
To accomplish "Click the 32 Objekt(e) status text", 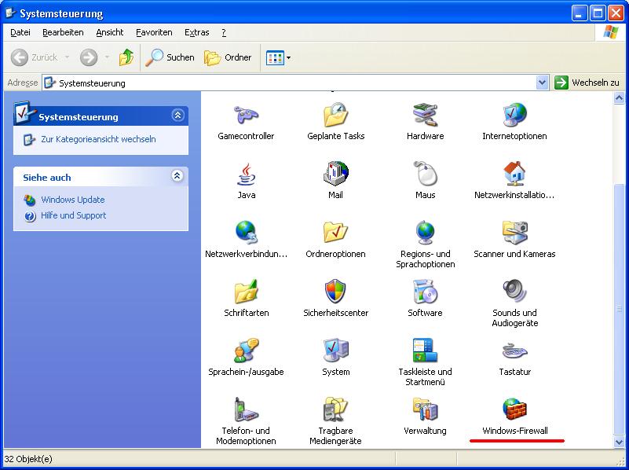I will pos(28,459).
